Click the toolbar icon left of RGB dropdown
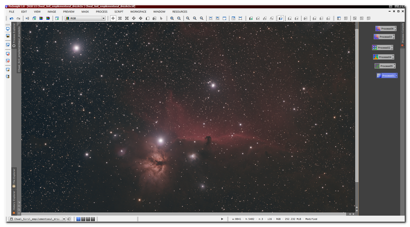410x227 pixels. (57, 18)
